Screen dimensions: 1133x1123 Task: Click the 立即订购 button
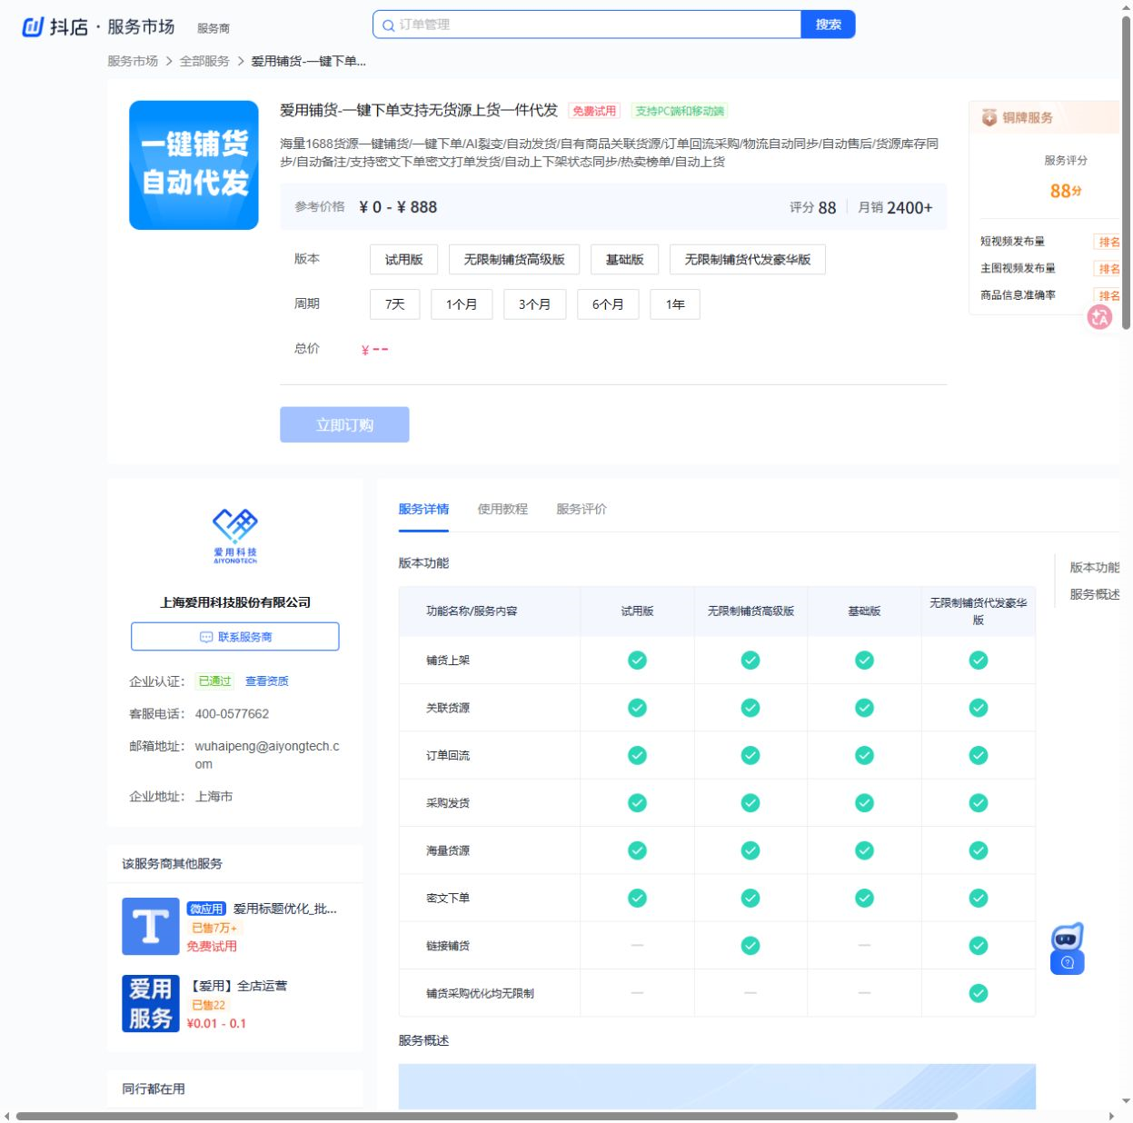pos(344,425)
